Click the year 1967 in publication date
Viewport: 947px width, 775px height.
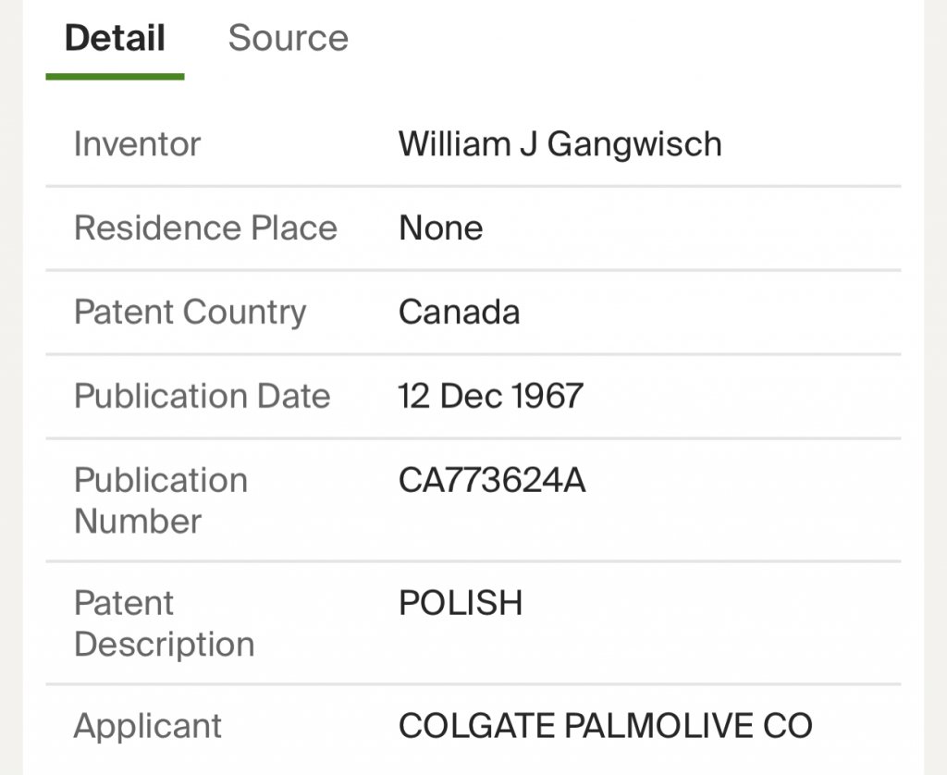tap(547, 396)
